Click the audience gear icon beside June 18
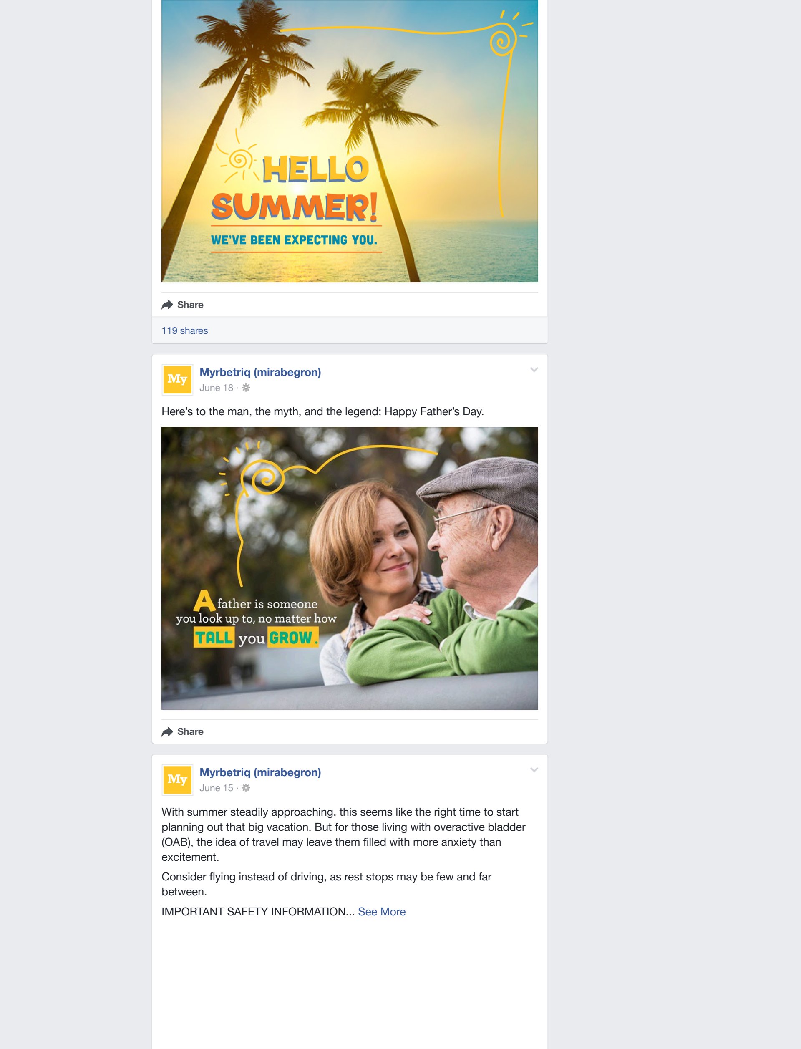 246,388
